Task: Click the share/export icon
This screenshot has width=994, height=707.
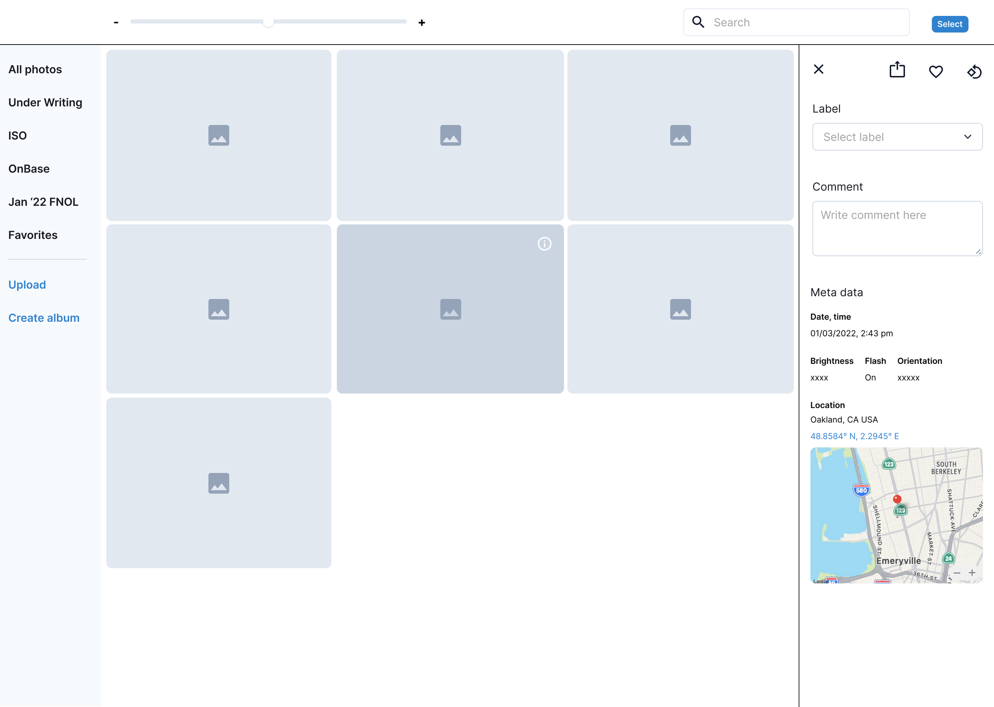Action: (897, 70)
